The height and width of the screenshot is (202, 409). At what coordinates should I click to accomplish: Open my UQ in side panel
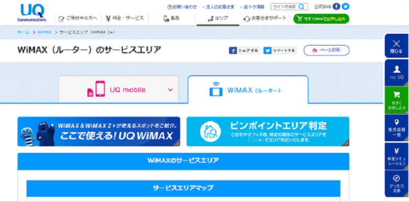tap(397, 73)
